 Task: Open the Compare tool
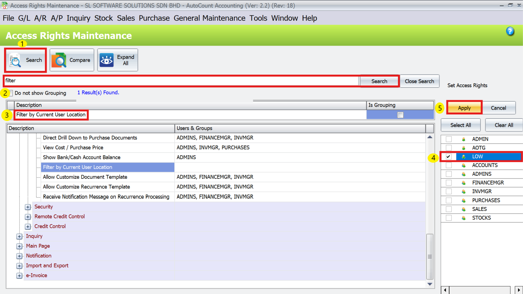coord(72,60)
